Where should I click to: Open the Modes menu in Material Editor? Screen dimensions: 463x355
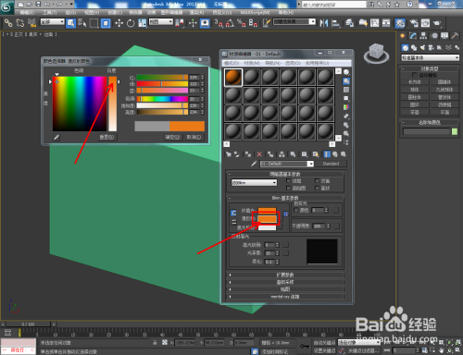[x=231, y=63]
